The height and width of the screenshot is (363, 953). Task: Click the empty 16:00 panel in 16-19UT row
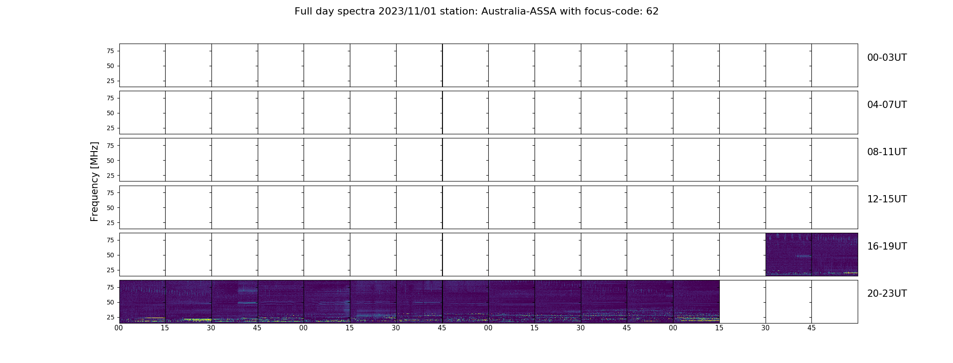[142, 255]
